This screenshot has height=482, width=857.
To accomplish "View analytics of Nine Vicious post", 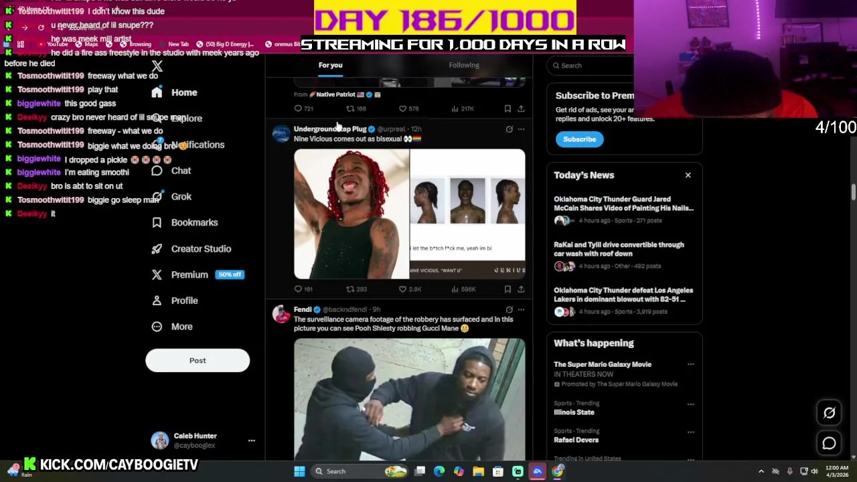I will [463, 289].
